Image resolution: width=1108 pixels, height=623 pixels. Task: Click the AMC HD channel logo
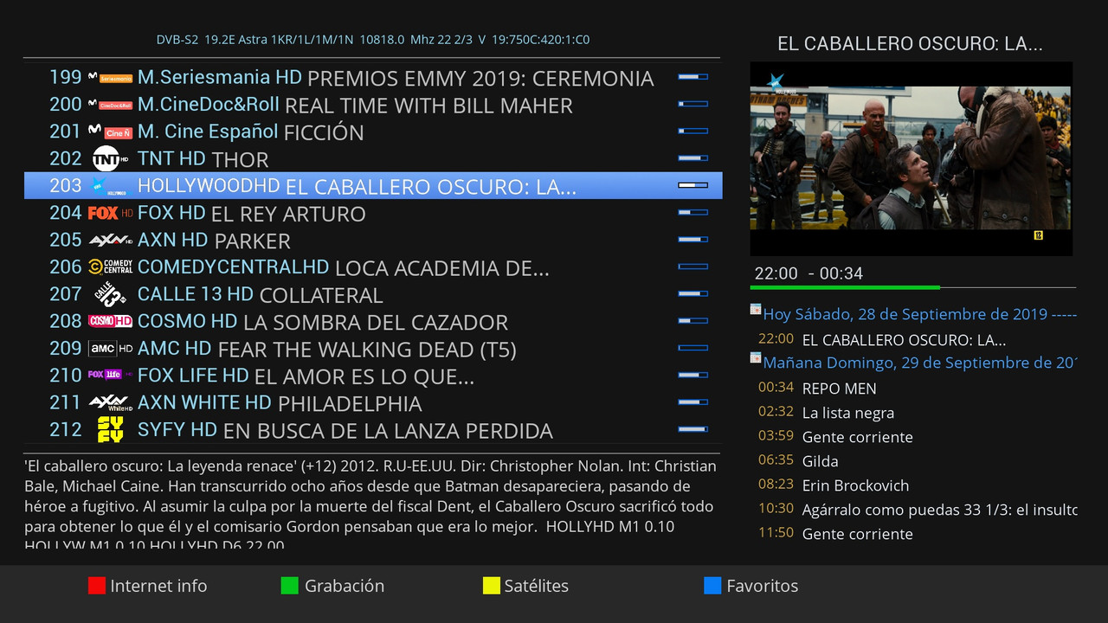pyautogui.click(x=111, y=348)
